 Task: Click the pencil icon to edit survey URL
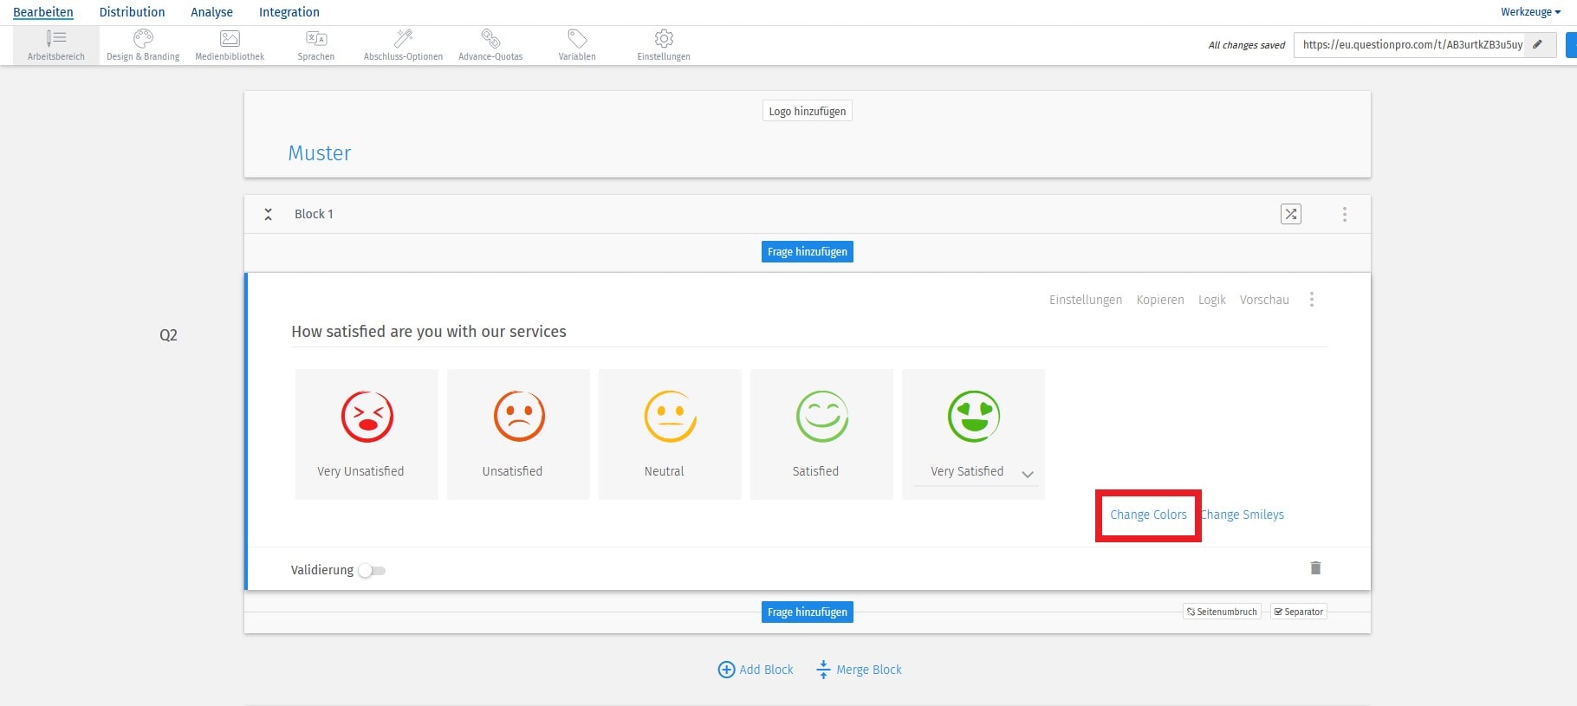tap(1538, 44)
